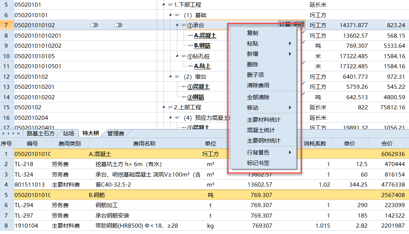This screenshot has height=234, width=409.
Task: Click the first sheet navigation arrow
Action: coord(3,133)
